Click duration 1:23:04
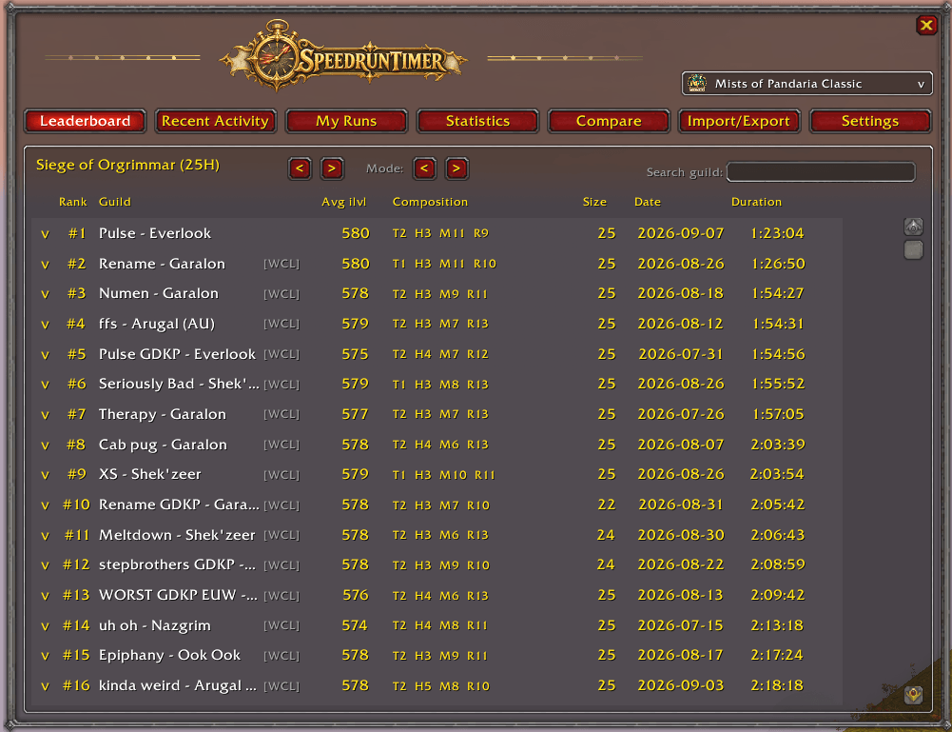Screen dimensions: 952x732 [x=777, y=233]
